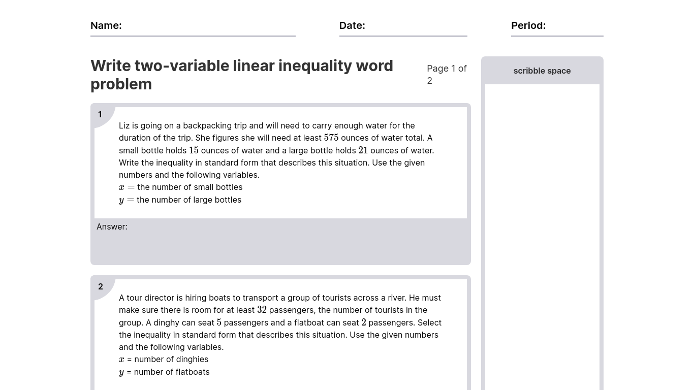Click the 32 passengers value
The width and height of the screenshot is (694, 390).
[262, 310]
